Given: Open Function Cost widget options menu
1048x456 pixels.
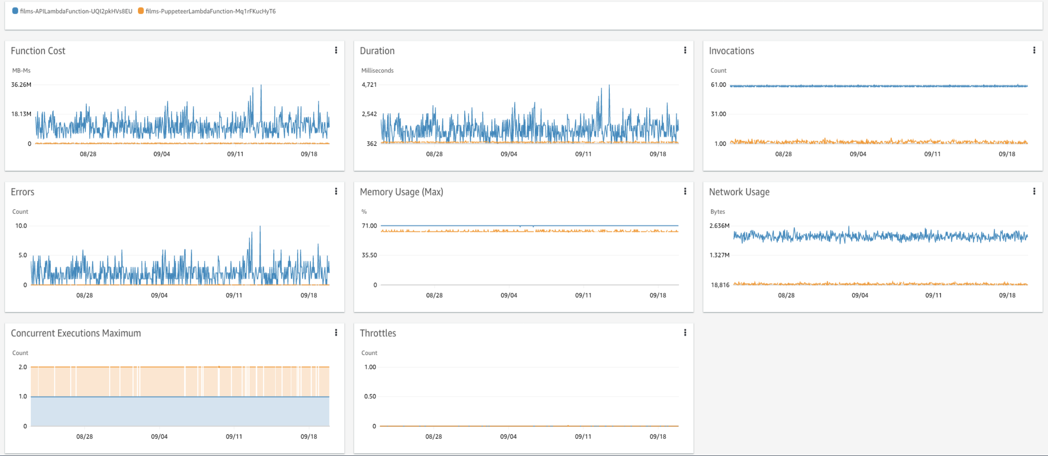Looking at the screenshot, I should [336, 50].
